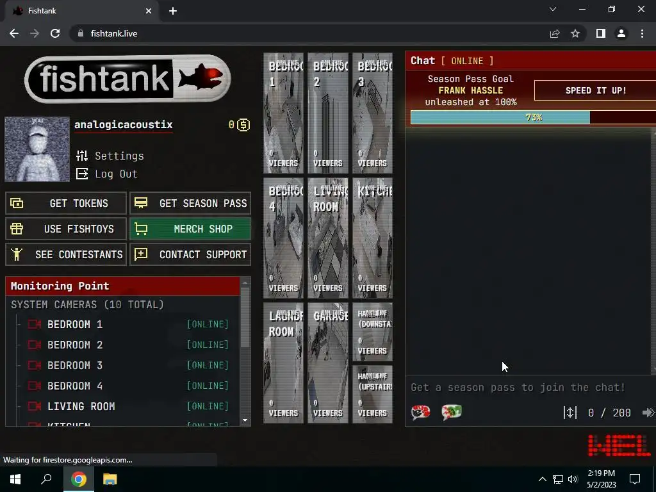Click the camera icon beside BEDROOM 1

pyautogui.click(x=35, y=324)
